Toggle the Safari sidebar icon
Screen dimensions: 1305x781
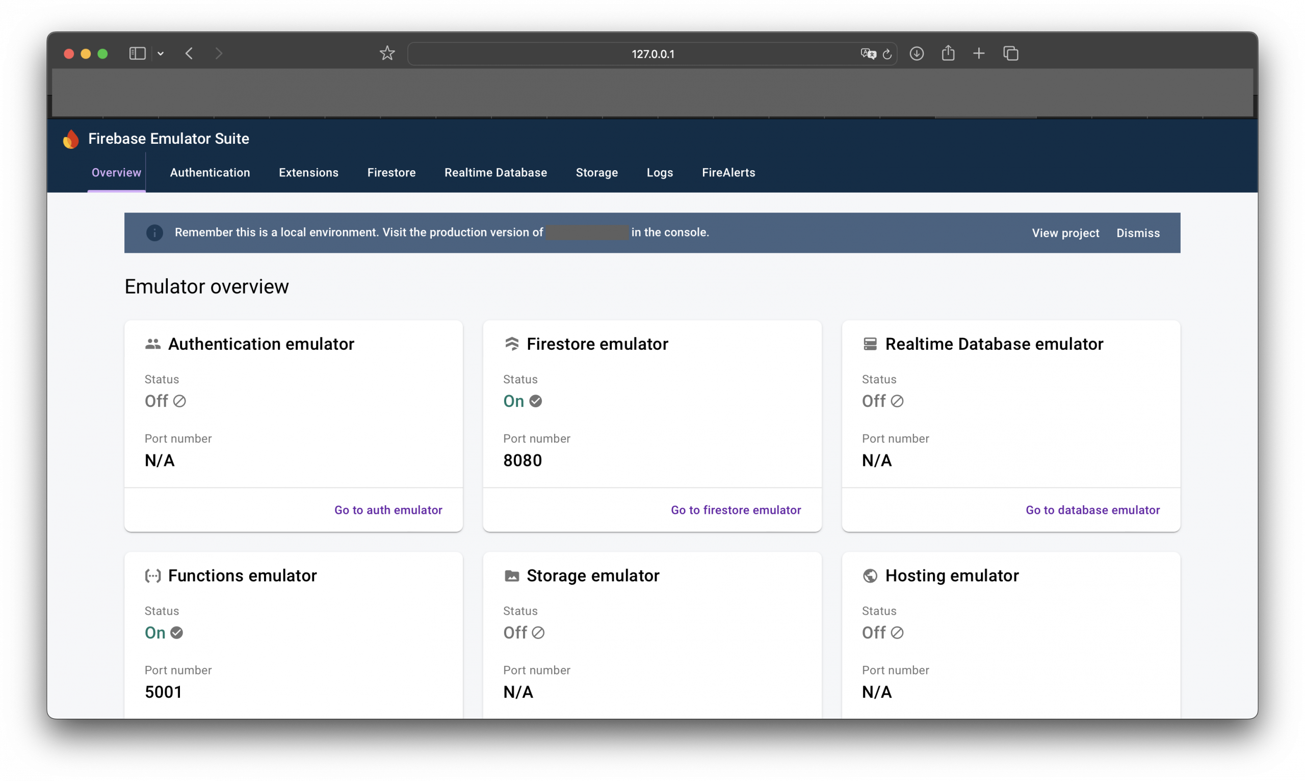click(x=137, y=54)
